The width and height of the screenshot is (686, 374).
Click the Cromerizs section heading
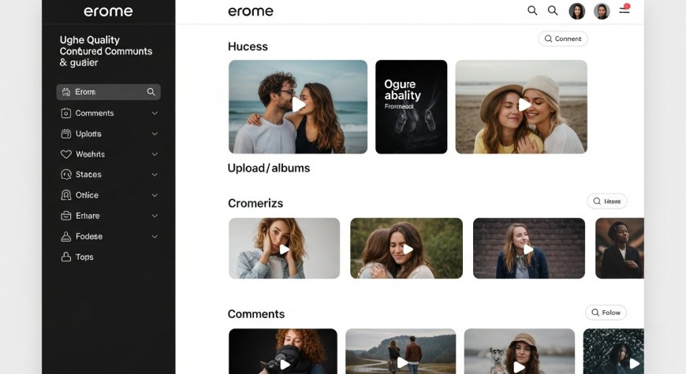[x=255, y=203]
